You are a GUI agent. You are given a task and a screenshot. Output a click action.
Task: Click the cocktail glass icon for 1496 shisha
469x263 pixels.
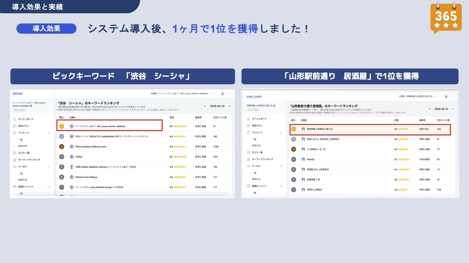coord(72,167)
